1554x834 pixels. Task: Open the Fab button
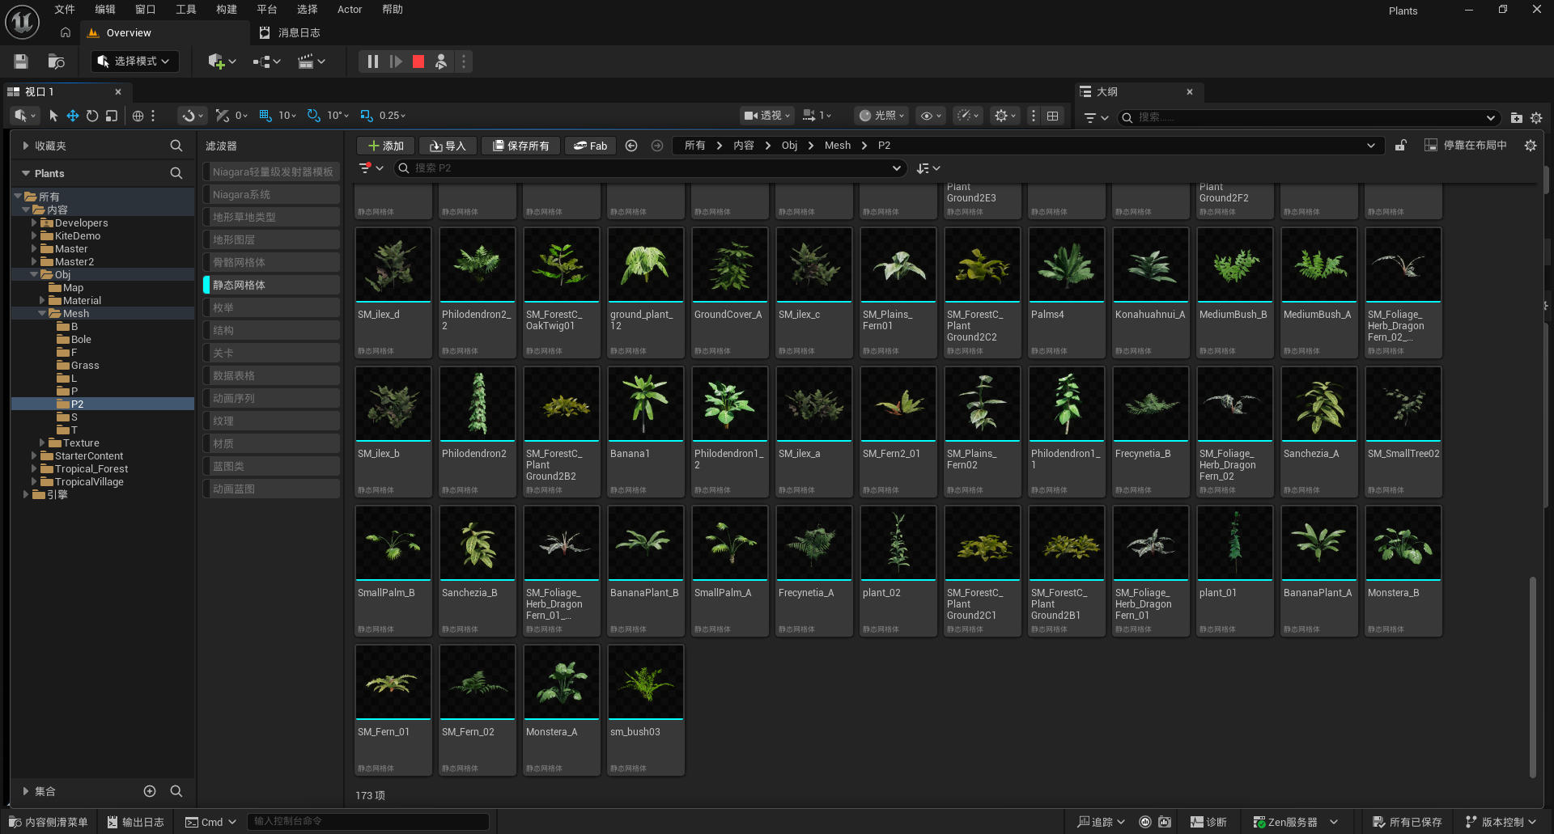point(590,146)
